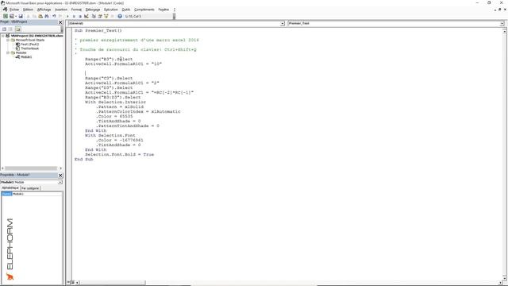The width and height of the screenshot is (508, 286).
Task: Open the Fenêtre menu
Action: tap(164, 10)
